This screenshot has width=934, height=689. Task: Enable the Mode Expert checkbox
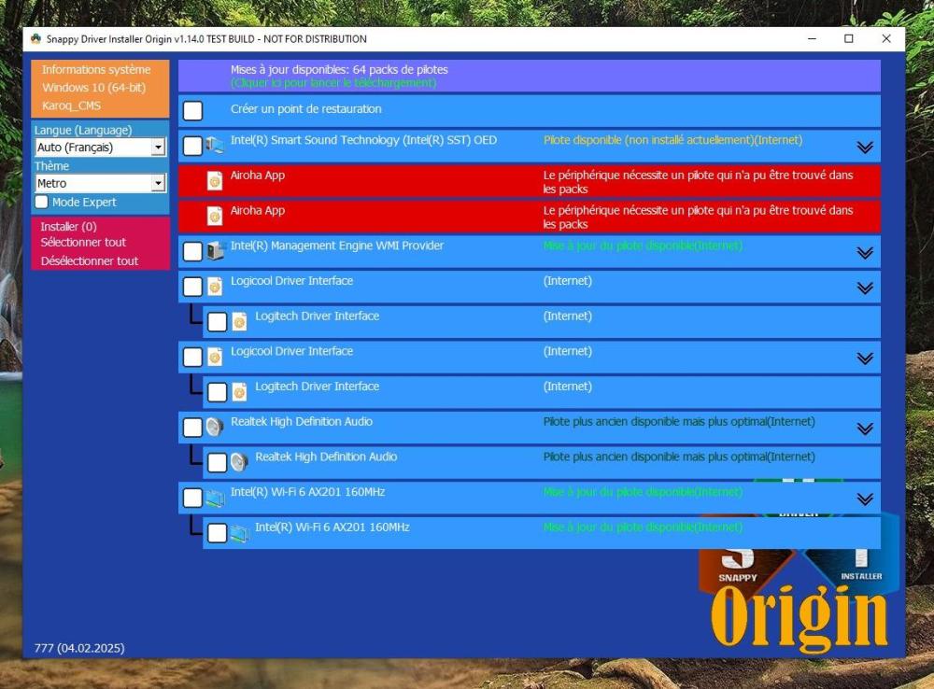point(42,202)
